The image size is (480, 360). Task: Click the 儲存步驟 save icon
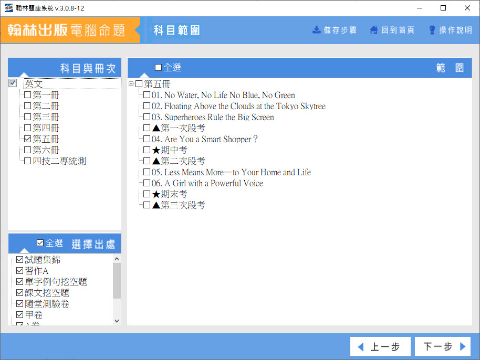(317, 30)
